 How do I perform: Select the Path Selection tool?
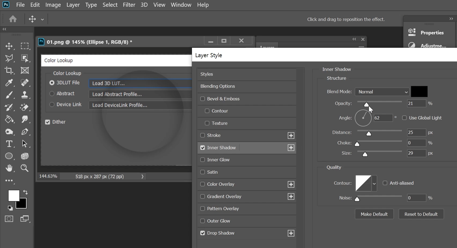(25, 144)
